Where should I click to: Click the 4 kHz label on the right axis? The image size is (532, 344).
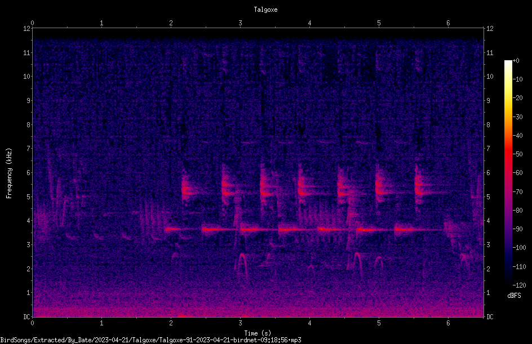(488, 221)
